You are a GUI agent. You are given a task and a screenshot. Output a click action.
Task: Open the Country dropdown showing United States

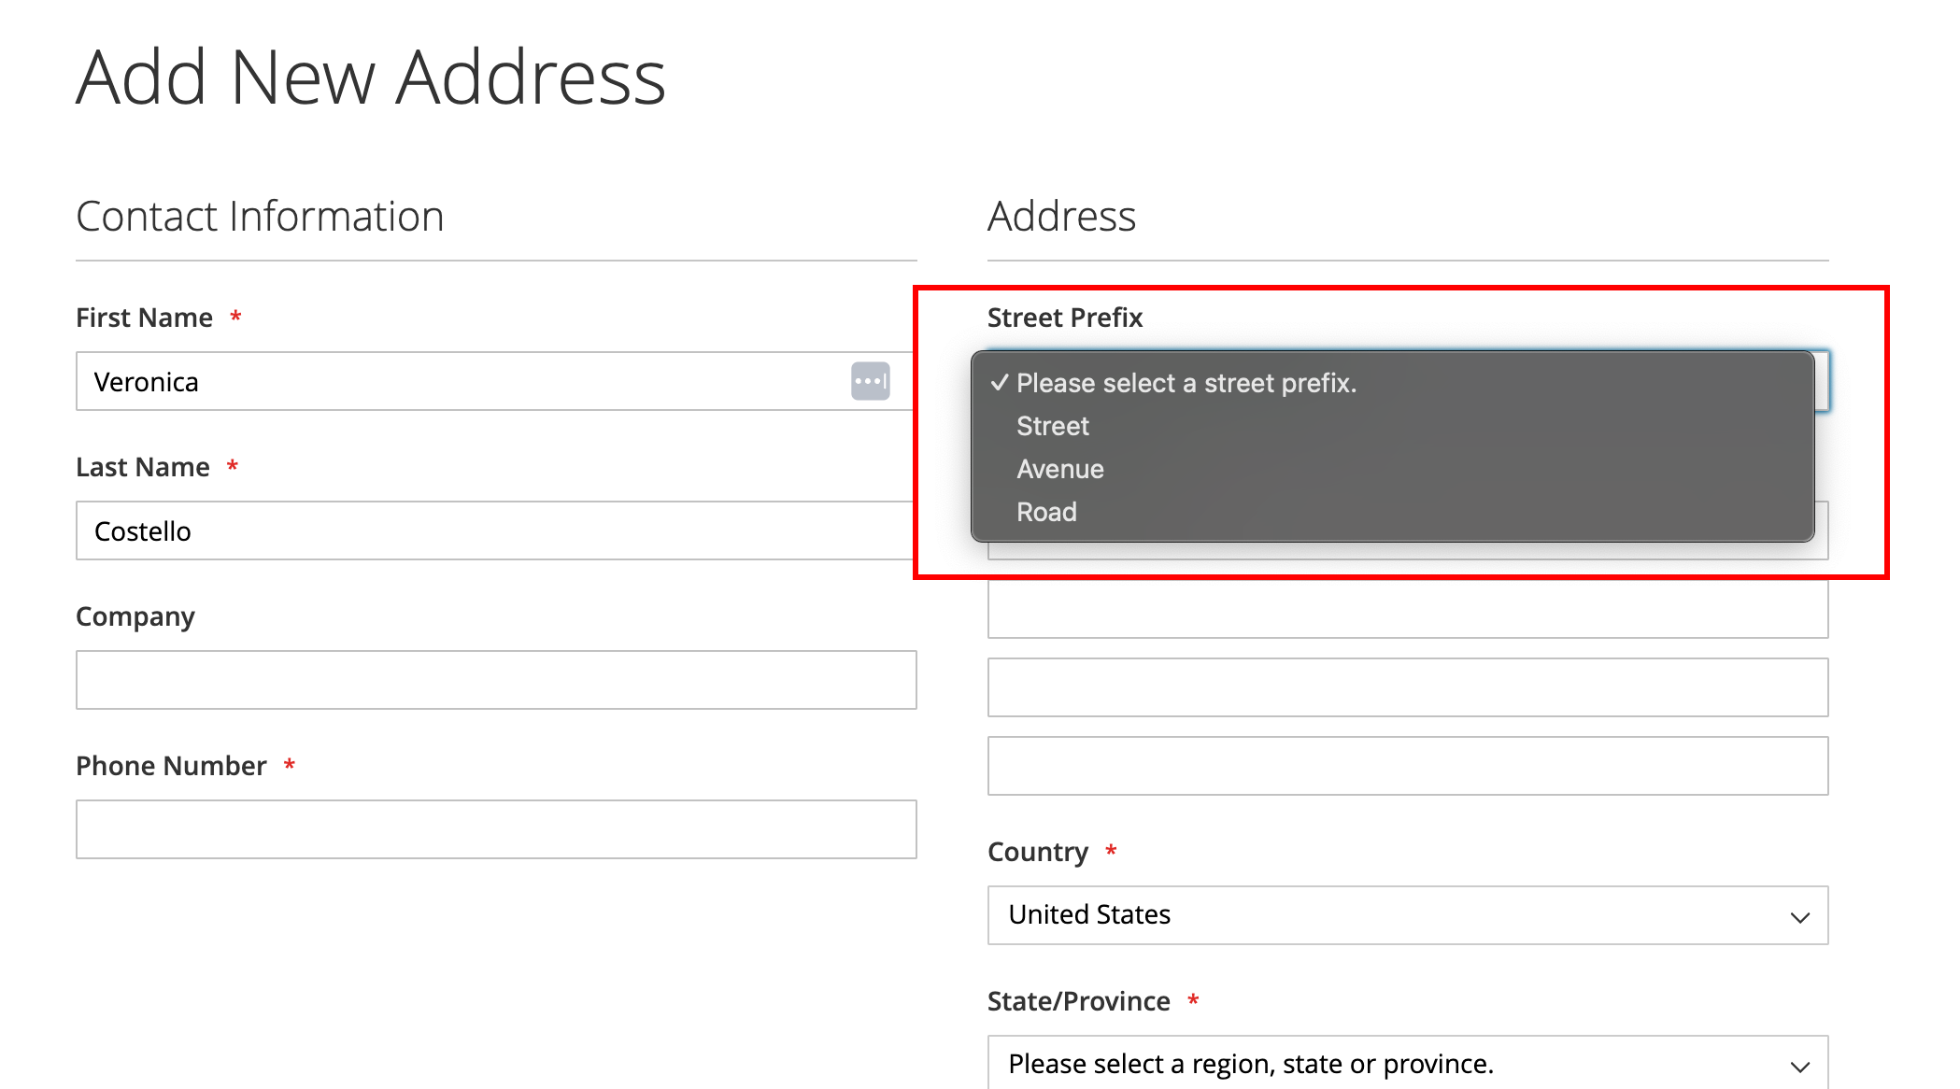(x=1408, y=915)
